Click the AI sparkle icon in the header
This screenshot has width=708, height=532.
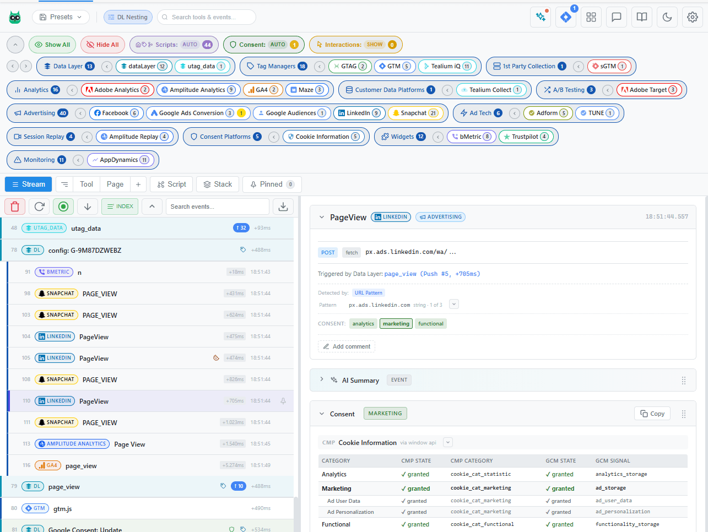tap(541, 17)
